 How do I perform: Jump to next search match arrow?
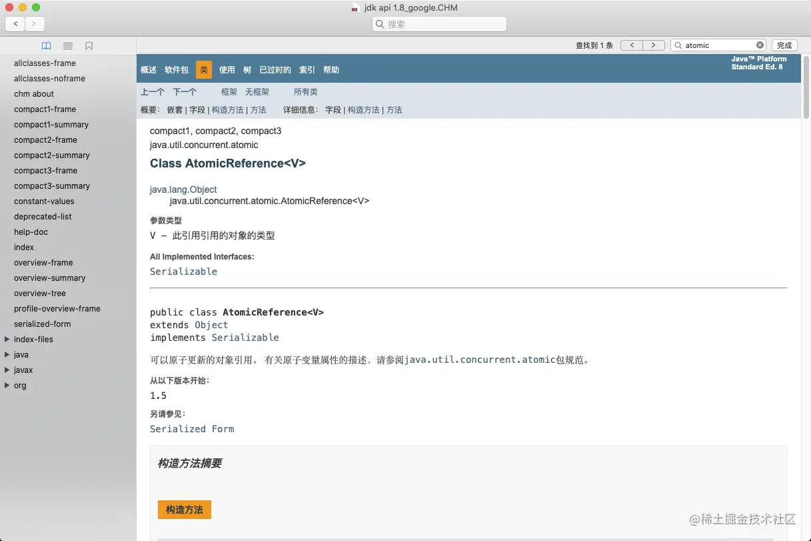pos(652,45)
